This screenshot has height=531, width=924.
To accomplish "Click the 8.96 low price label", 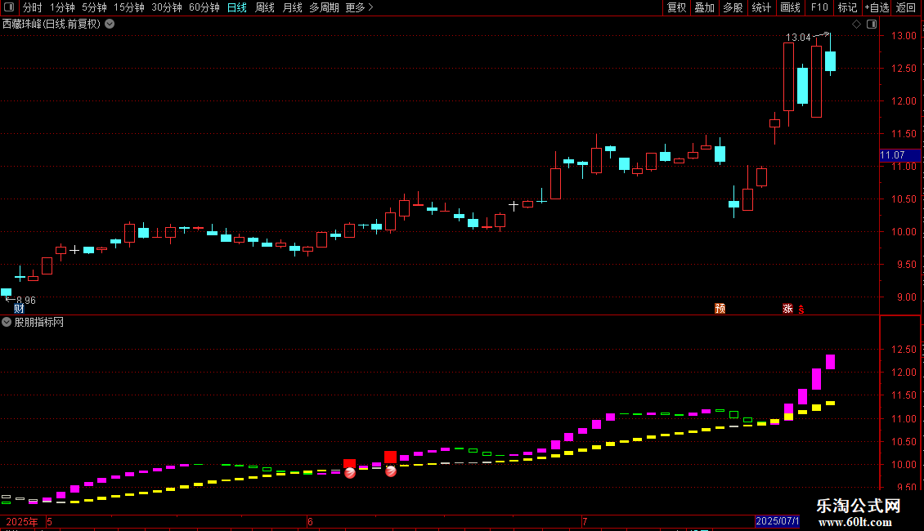I will [x=26, y=301].
